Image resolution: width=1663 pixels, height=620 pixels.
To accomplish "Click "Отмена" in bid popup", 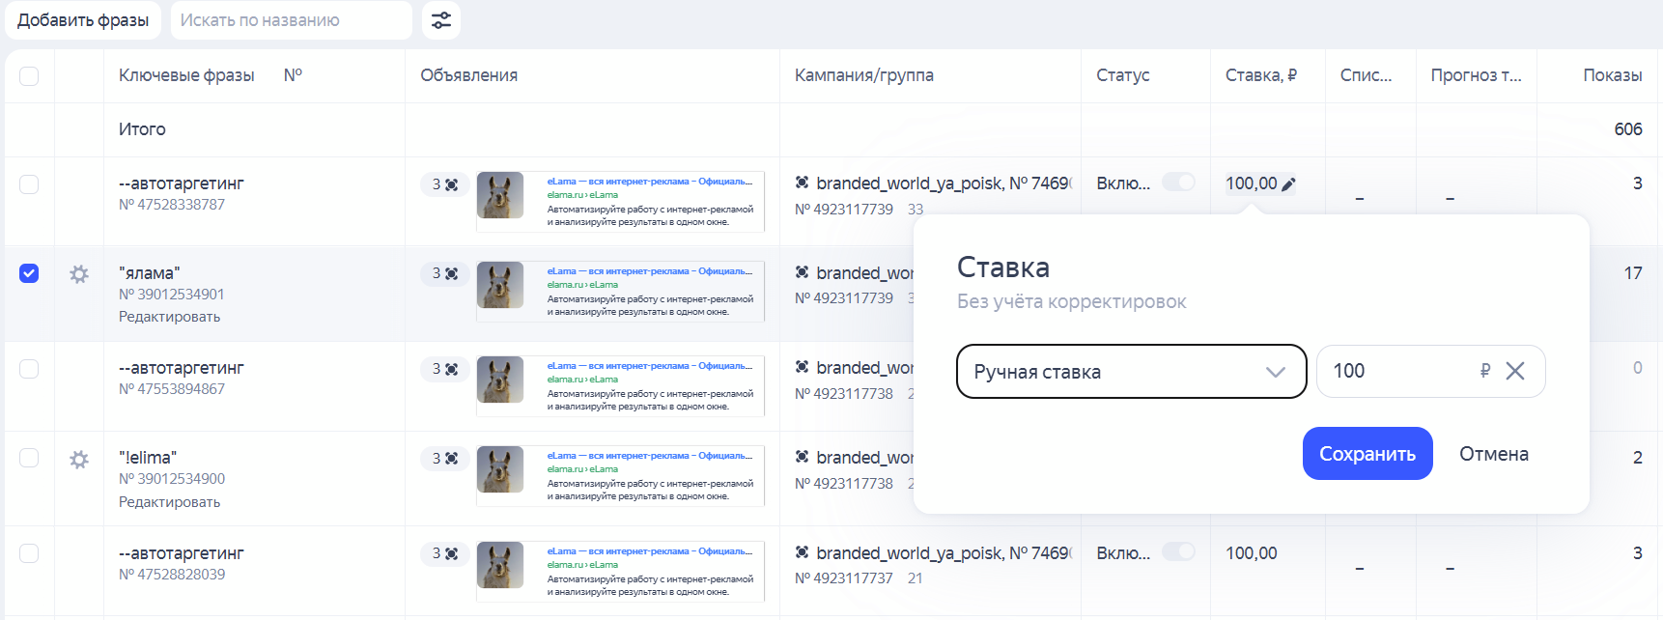I will (x=1494, y=454).
